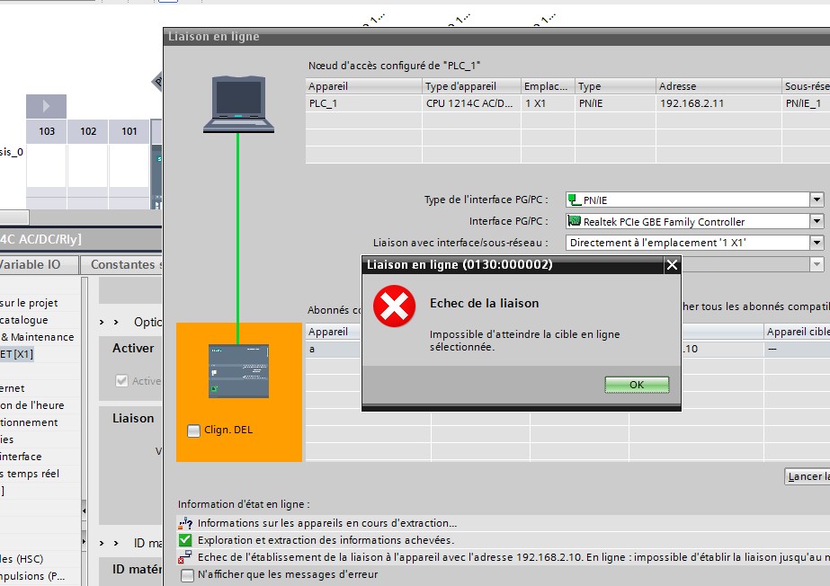The width and height of the screenshot is (830, 586).
Task: Check N'afficher que les messages d'erreur
Action: pyautogui.click(x=187, y=574)
